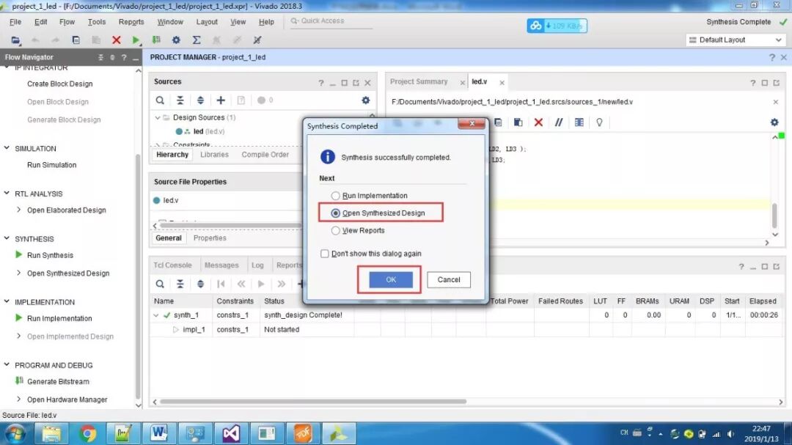
Task: Open Sources panel settings gear
Action: point(366,100)
